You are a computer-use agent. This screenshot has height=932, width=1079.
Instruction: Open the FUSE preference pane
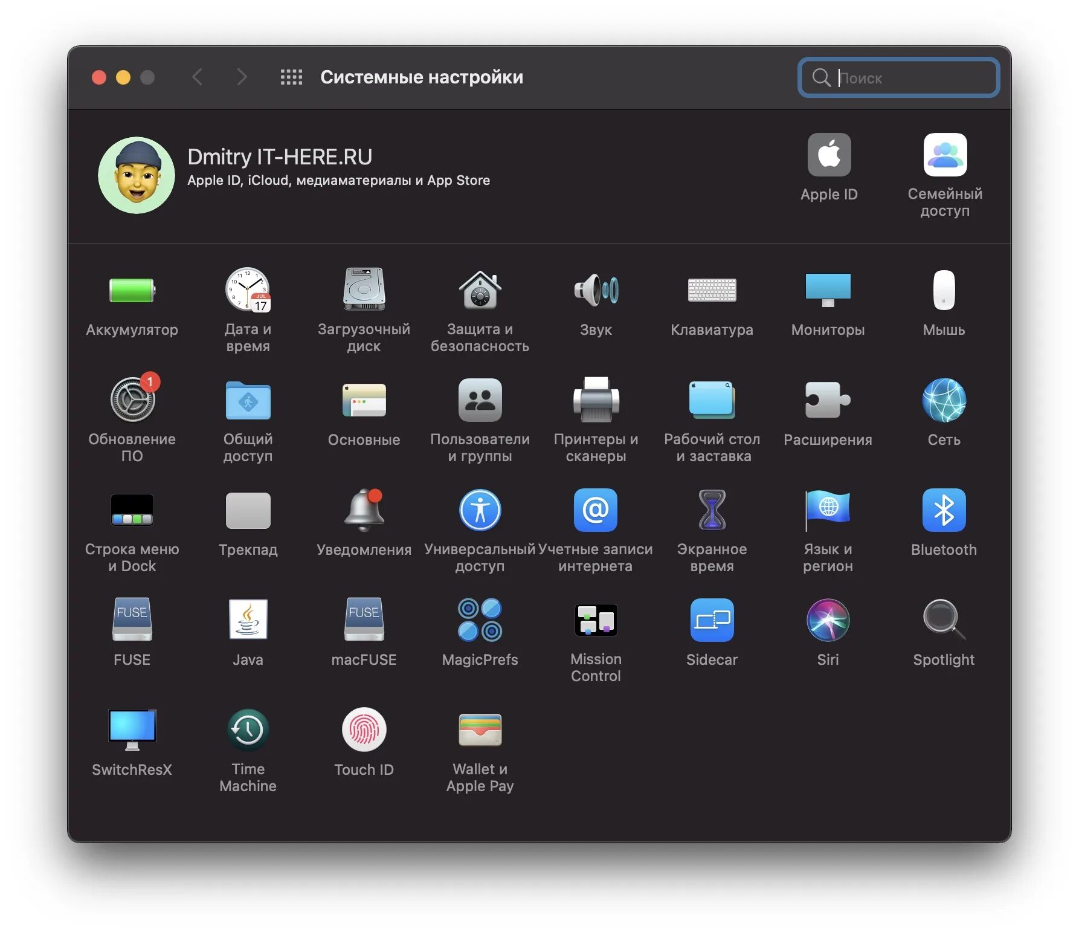point(132,620)
